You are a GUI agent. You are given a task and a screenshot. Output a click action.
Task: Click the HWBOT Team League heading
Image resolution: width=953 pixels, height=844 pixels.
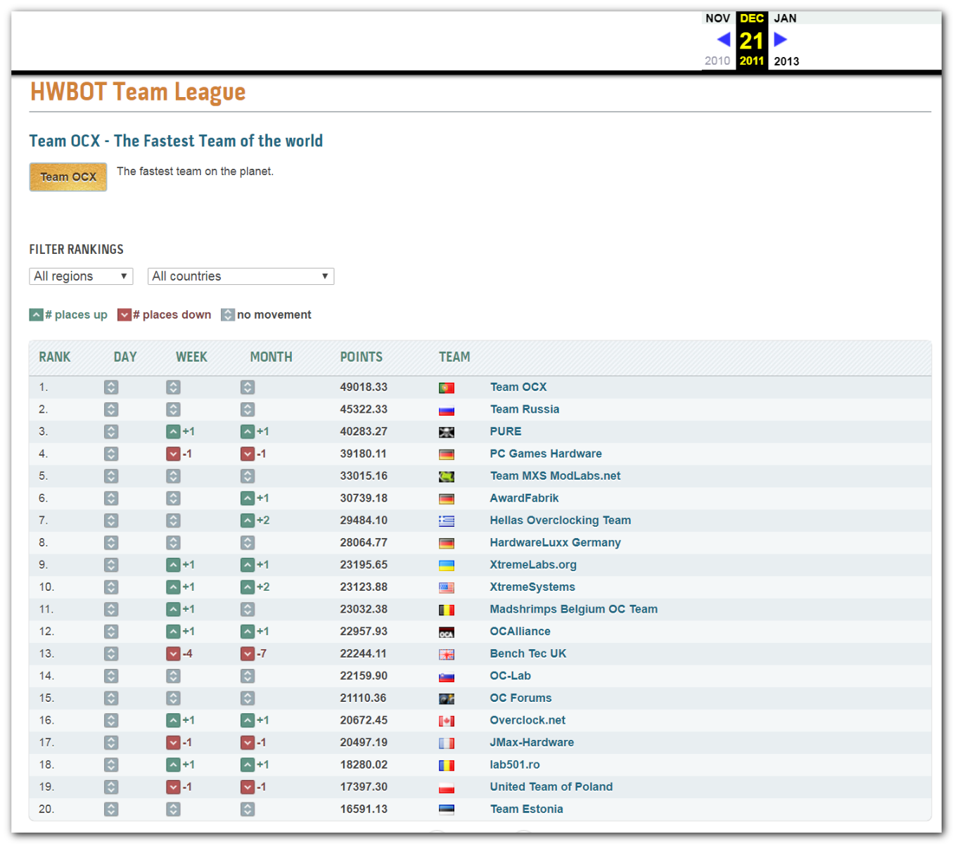click(x=138, y=92)
